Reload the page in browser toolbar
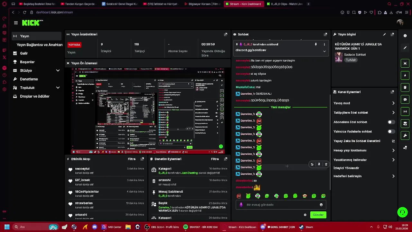This screenshot has width=412, height=232. click(x=24, y=12)
